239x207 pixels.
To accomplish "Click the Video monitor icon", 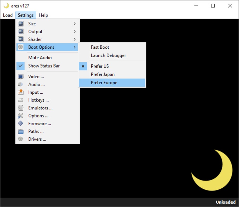I will (21, 77).
